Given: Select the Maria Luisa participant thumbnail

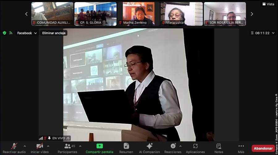Looking at the screenshot, I should click(x=182, y=14).
